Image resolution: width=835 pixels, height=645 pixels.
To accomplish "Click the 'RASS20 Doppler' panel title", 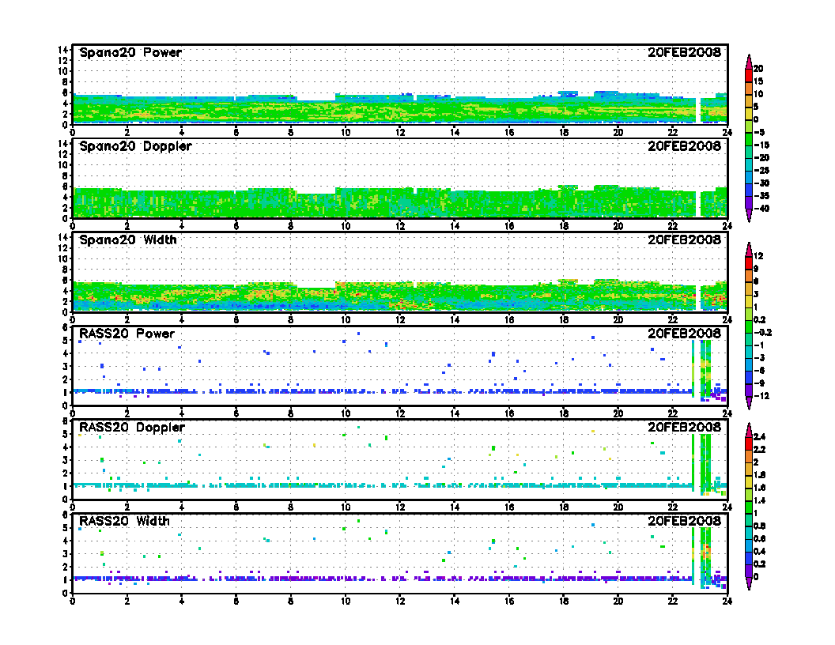I will 132,428.
